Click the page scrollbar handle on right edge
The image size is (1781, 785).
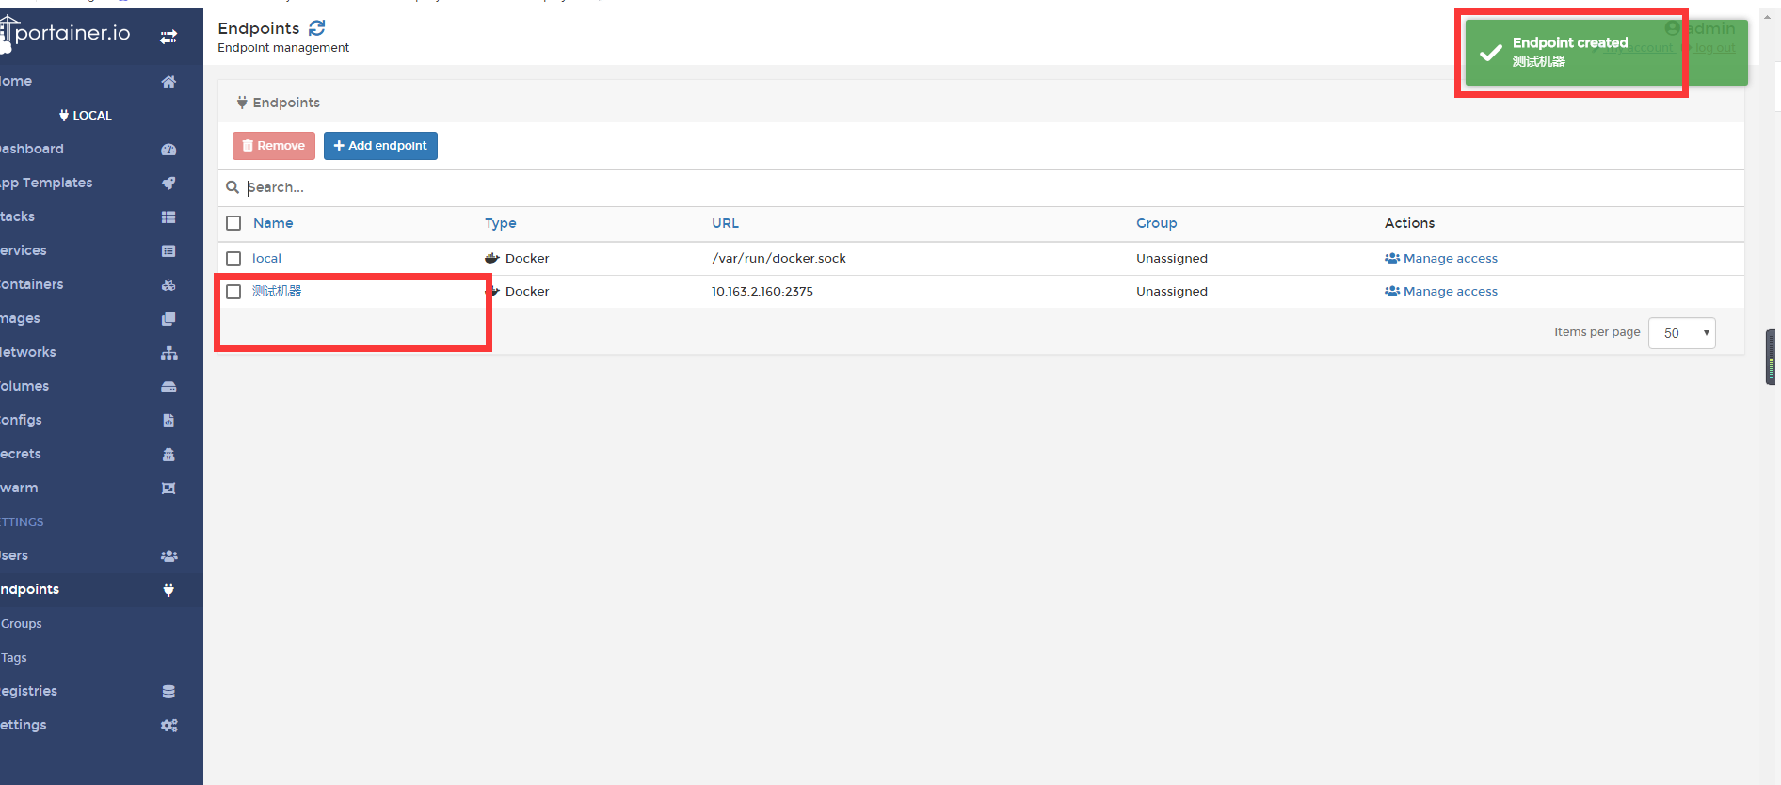pos(1771,357)
